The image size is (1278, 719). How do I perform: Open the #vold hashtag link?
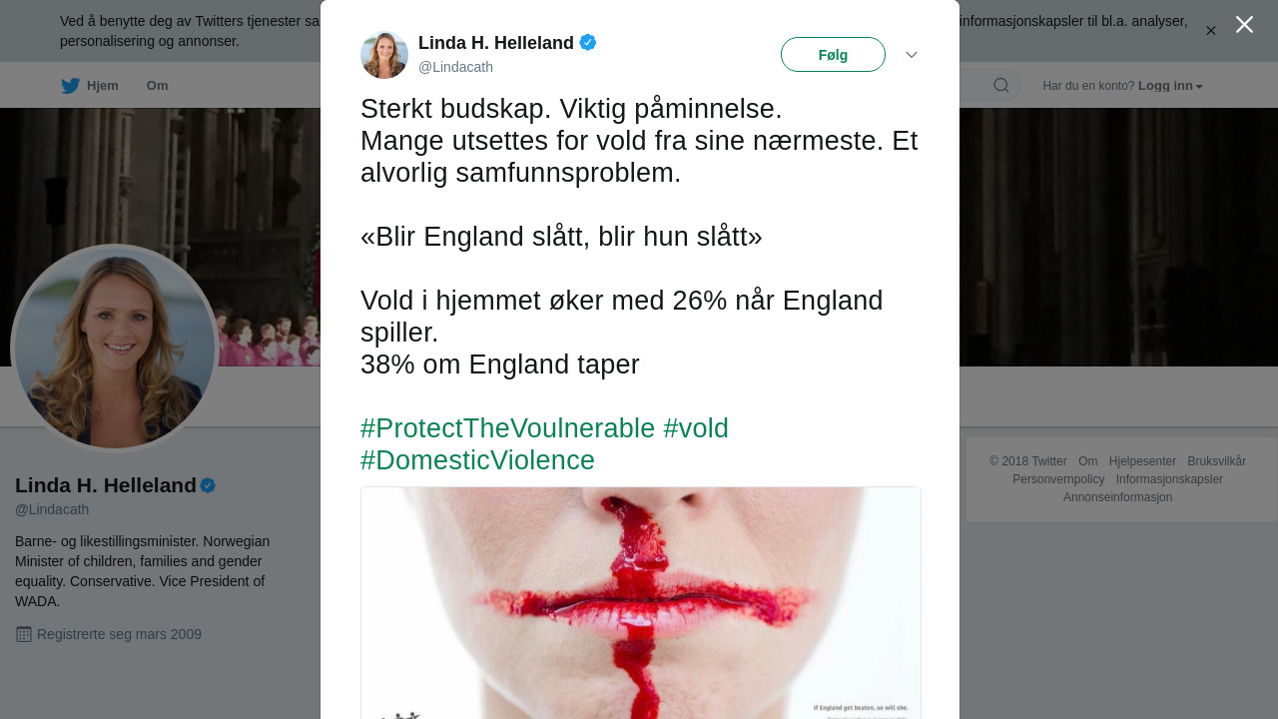tap(696, 428)
